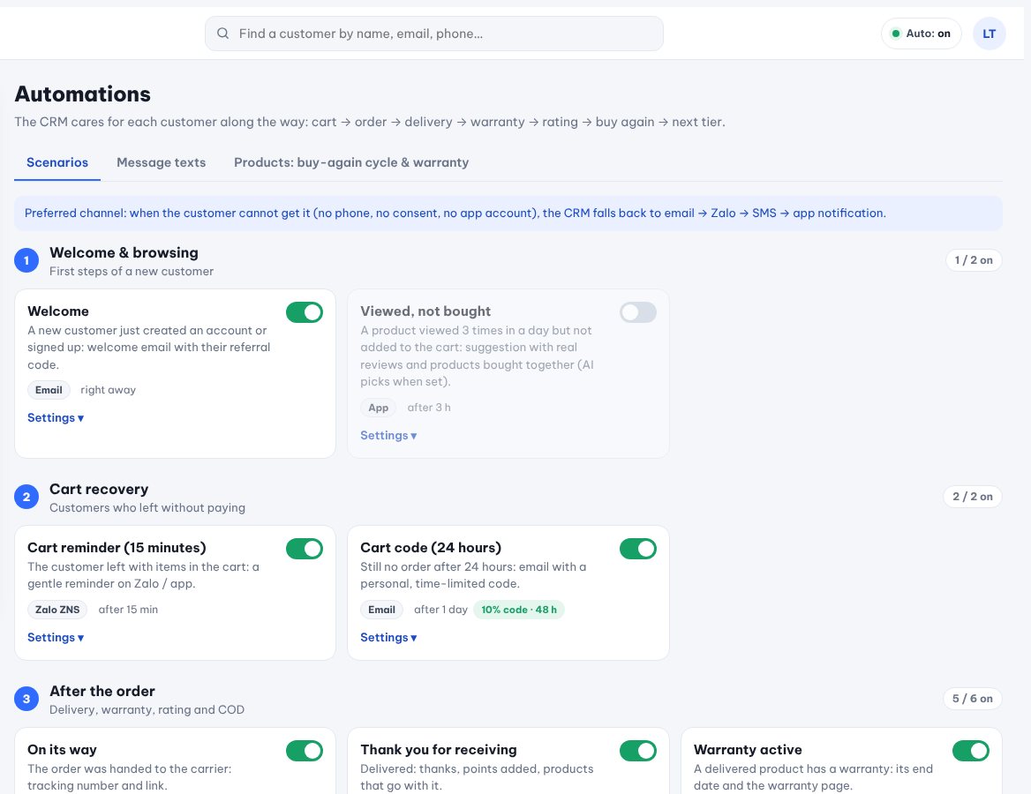Click the Automations page heading
The image size is (1031, 794).
[83, 94]
